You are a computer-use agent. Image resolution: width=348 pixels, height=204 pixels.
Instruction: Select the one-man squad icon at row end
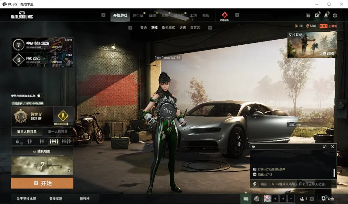[66, 142]
